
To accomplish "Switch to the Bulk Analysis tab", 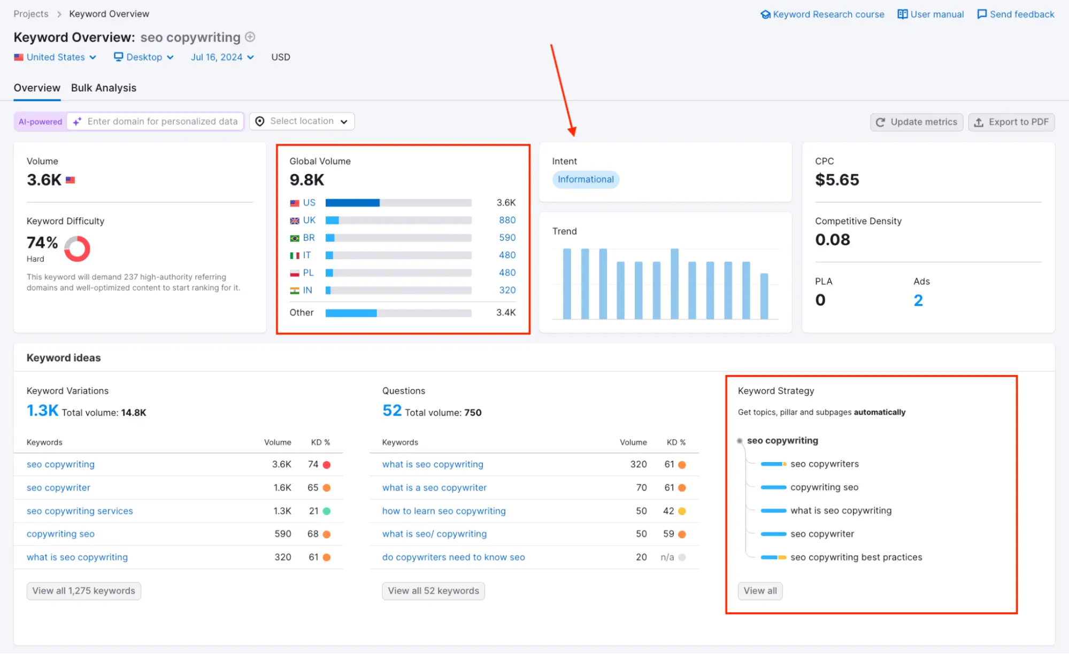I will coord(104,88).
